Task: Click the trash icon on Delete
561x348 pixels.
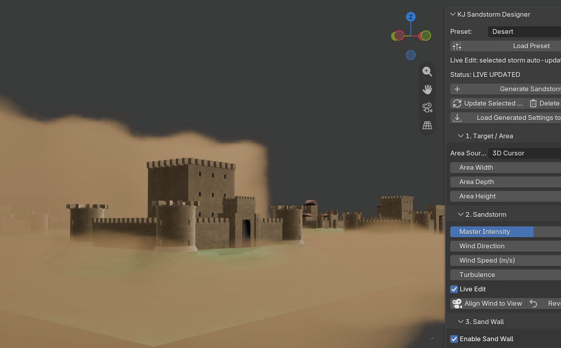Action: (x=533, y=103)
